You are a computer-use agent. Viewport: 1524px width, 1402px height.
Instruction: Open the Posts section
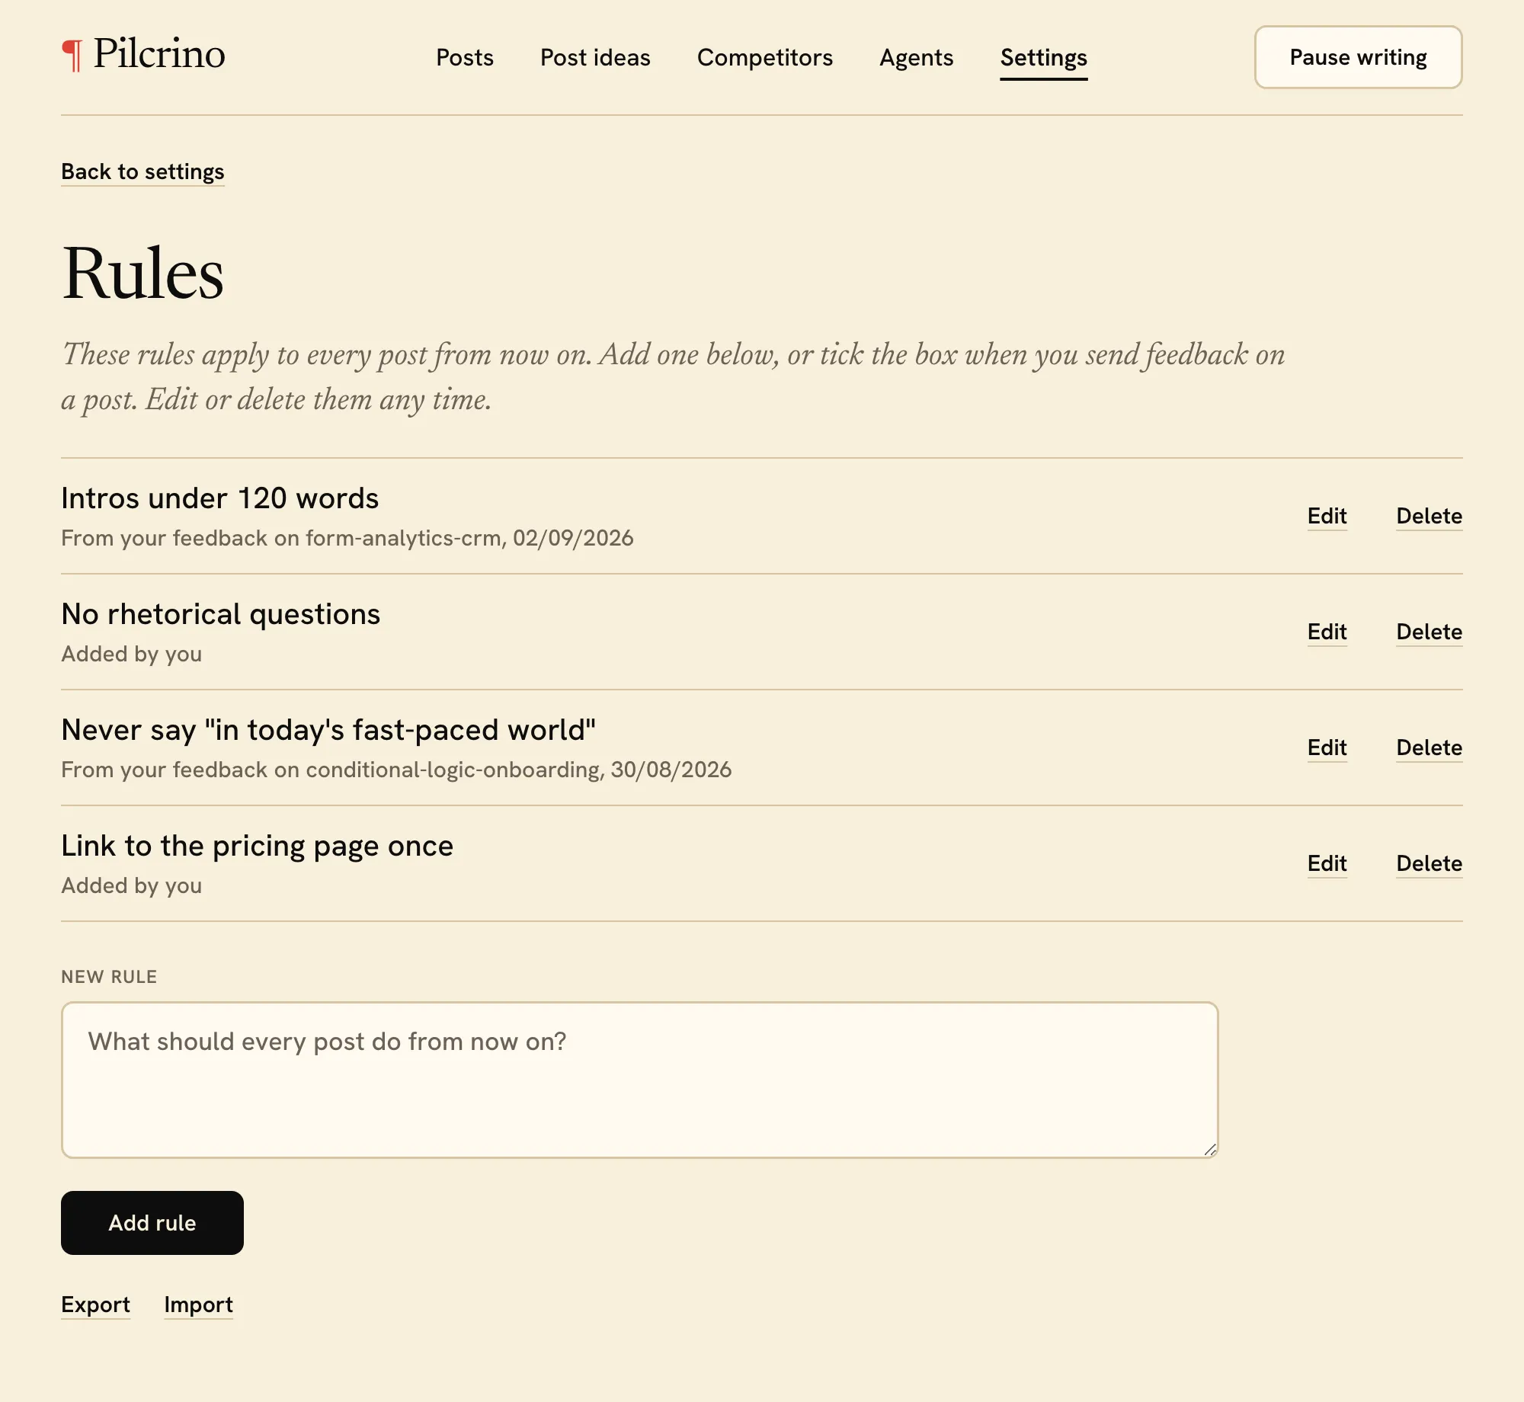tap(465, 57)
